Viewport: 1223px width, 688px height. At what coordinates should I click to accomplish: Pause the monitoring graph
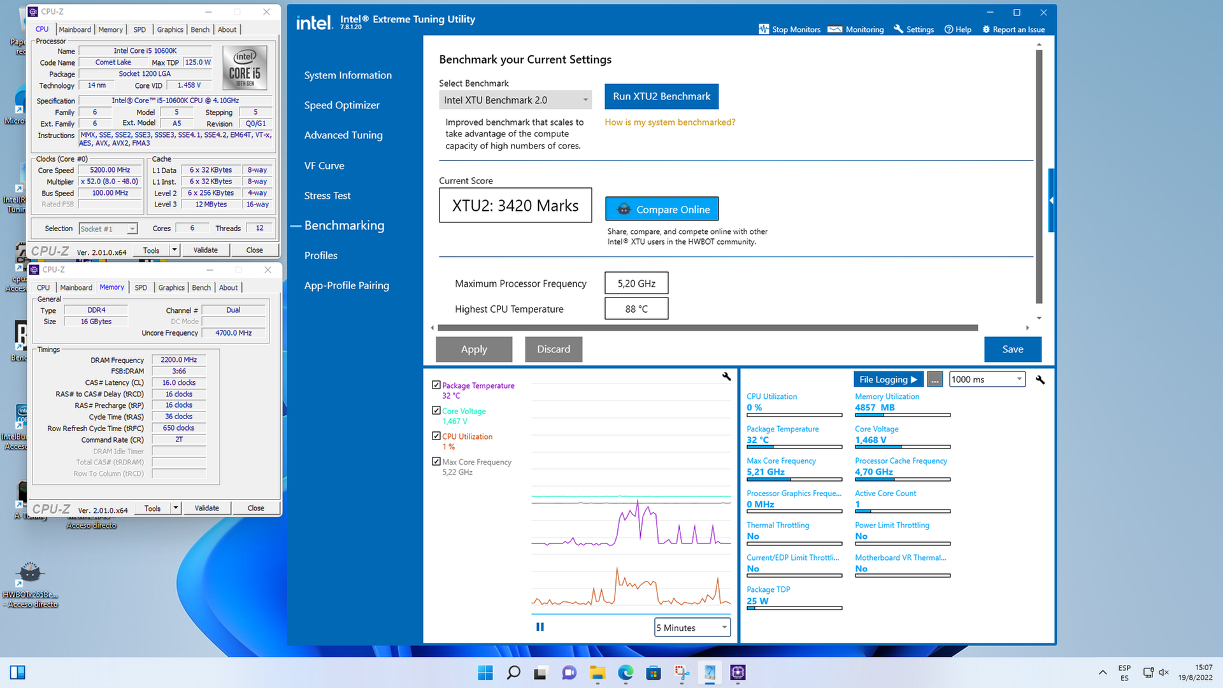pyautogui.click(x=540, y=627)
